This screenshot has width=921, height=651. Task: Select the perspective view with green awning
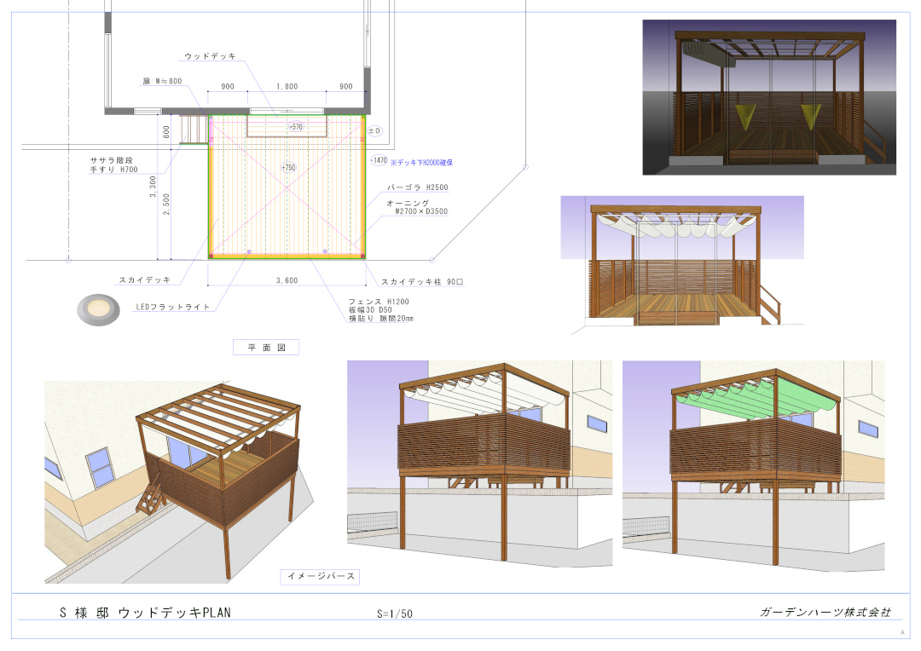[754, 465]
